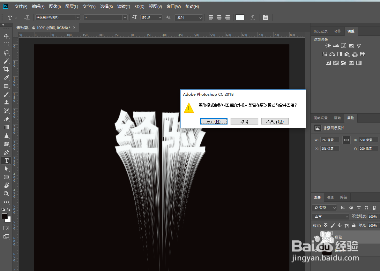Open the font style dropdown
This screenshot has height=271, width=380.
point(125,18)
